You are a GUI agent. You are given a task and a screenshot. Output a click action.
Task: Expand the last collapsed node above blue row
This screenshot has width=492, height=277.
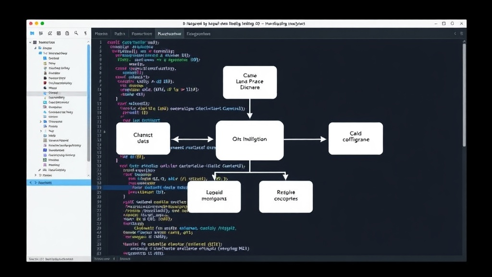(x=36, y=175)
